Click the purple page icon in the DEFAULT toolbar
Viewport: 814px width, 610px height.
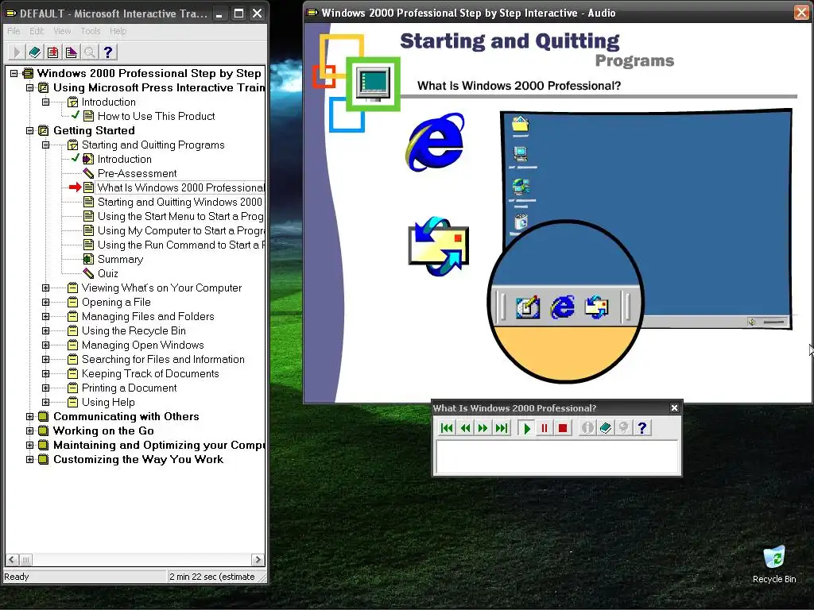pyautogui.click(x=71, y=52)
